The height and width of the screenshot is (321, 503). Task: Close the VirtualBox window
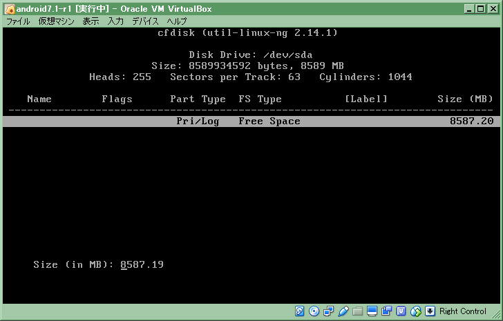point(493,9)
